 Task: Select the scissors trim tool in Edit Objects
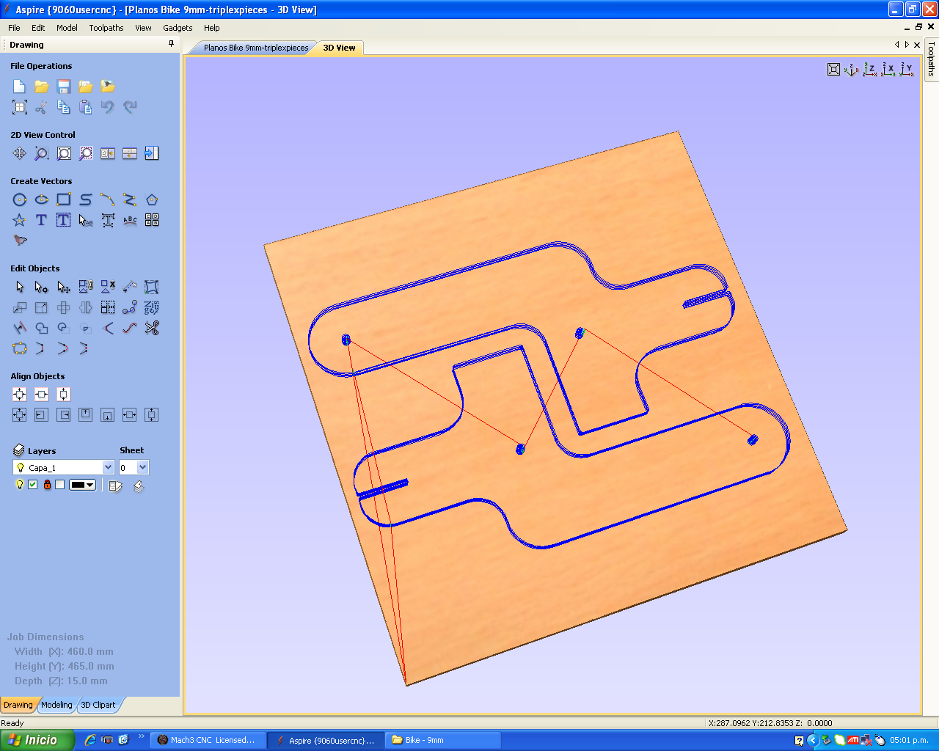pos(152,328)
